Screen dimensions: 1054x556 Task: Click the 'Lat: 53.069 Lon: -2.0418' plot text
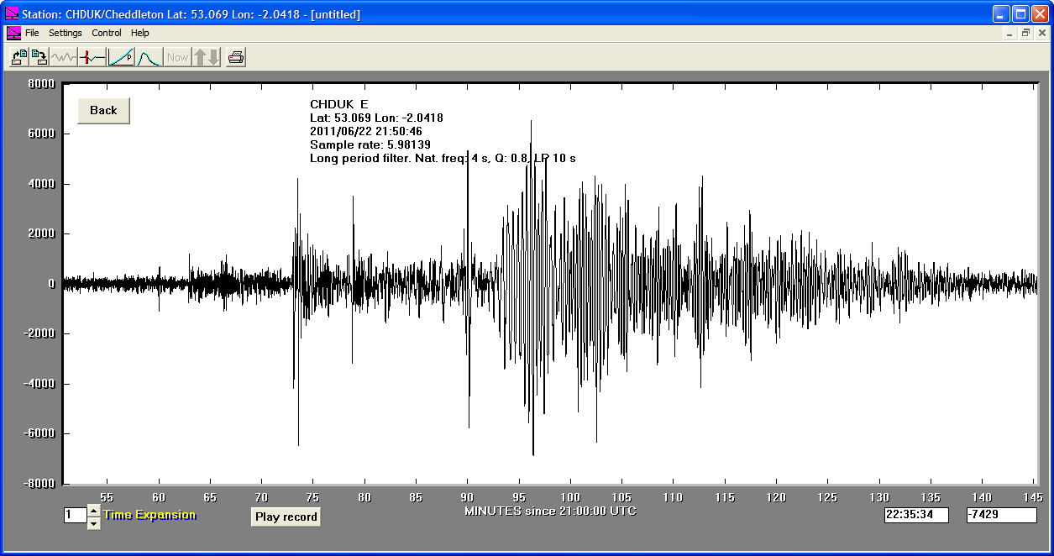click(376, 118)
